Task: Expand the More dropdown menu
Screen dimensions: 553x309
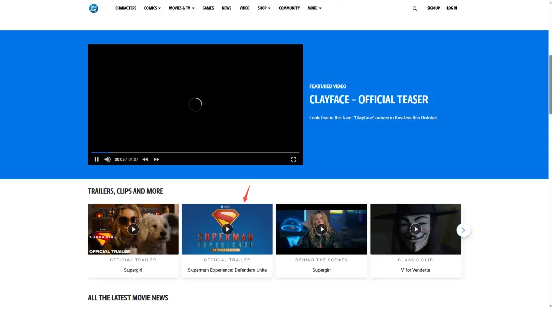Action: pyautogui.click(x=314, y=8)
